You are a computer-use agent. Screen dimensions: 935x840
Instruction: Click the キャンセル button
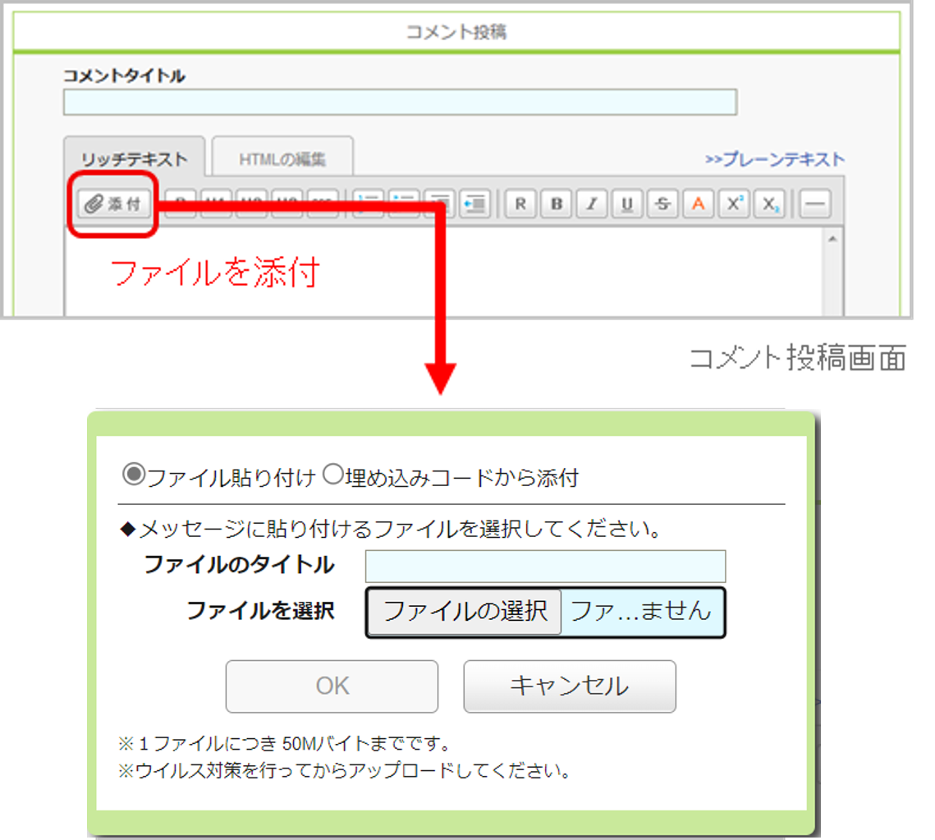click(570, 686)
